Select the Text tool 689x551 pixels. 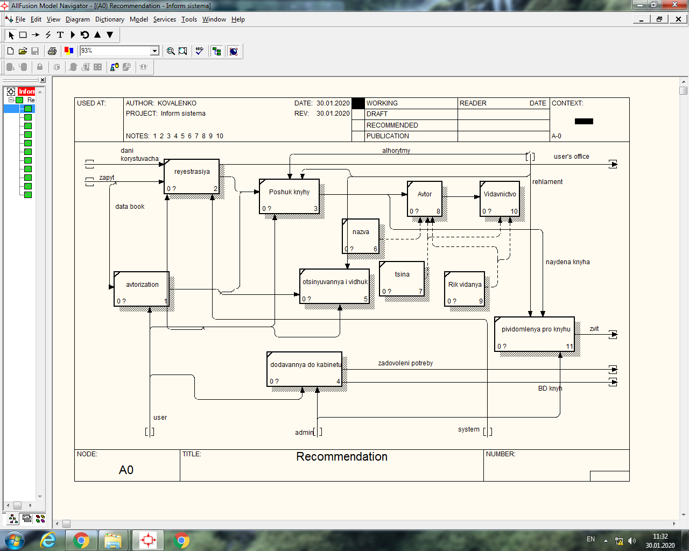point(60,35)
